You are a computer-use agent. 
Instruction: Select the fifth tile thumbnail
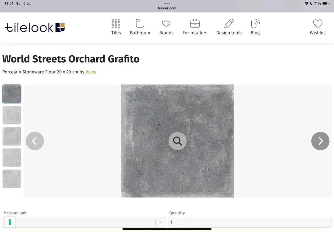click(12, 179)
